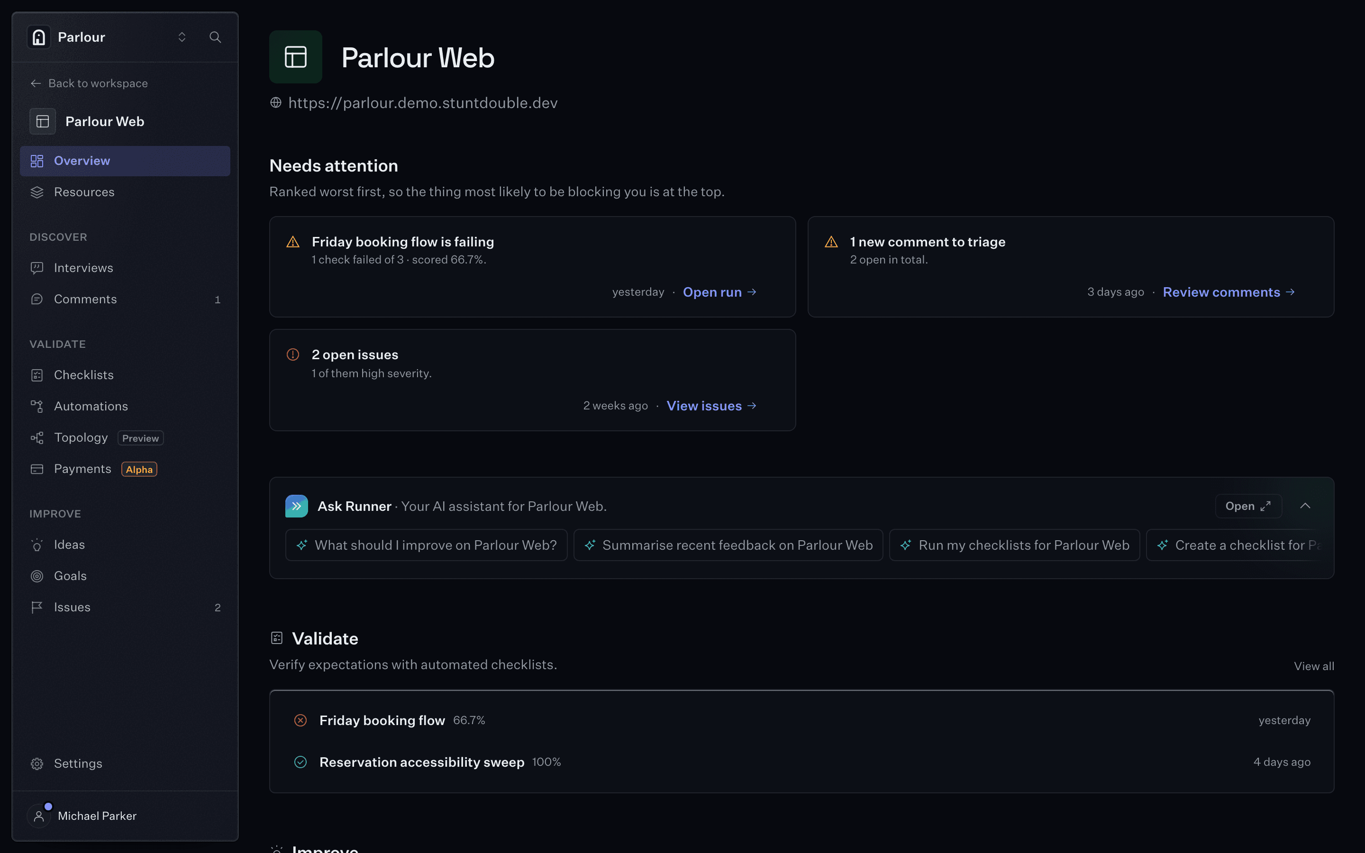Click the Goals target icon

point(37,576)
